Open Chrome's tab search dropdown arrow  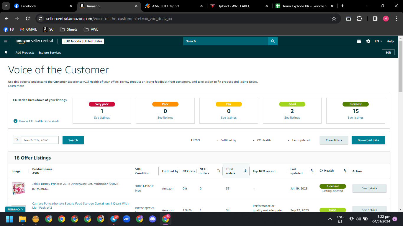[6, 6]
